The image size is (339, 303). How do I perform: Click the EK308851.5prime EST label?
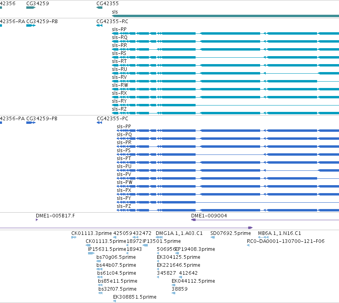[x=135, y=297]
